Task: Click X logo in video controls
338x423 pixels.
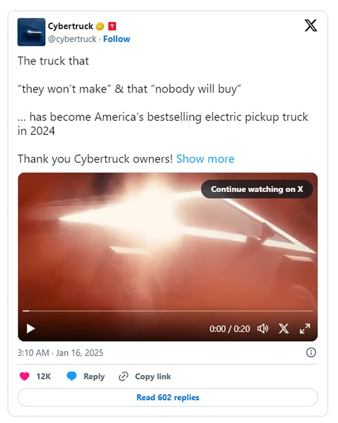Action: pos(283,328)
